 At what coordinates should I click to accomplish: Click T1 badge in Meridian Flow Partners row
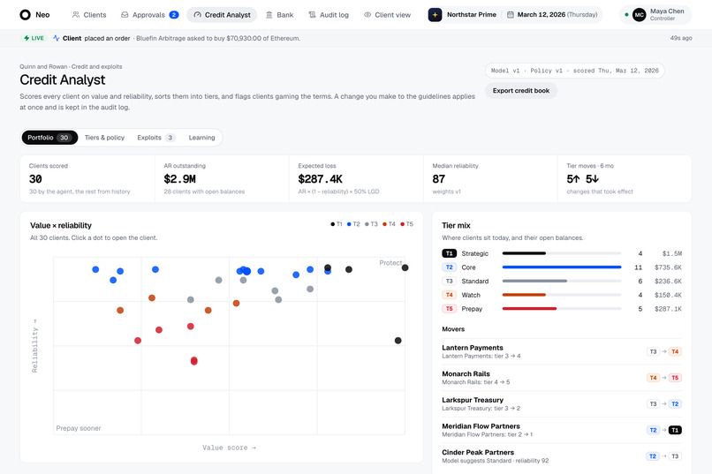tap(675, 430)
